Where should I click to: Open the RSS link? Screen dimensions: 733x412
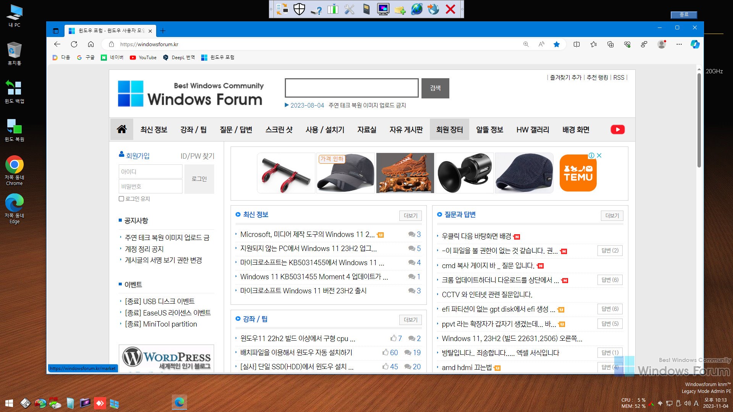619,77
